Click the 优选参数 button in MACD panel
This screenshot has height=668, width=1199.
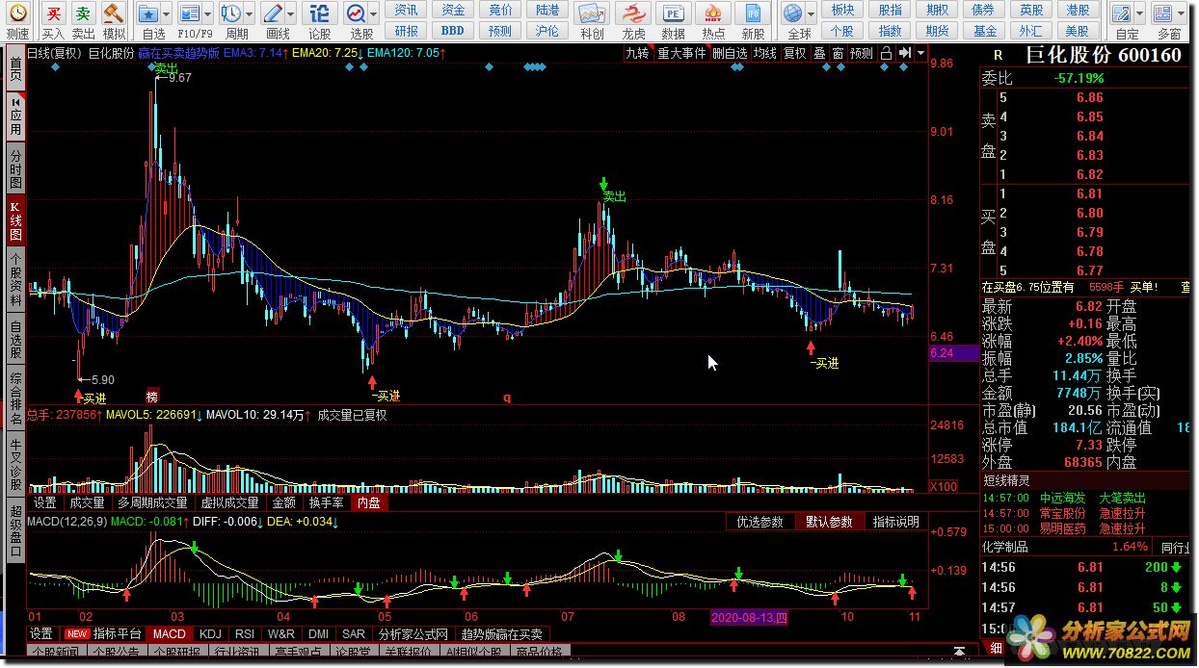pos(760,522)
